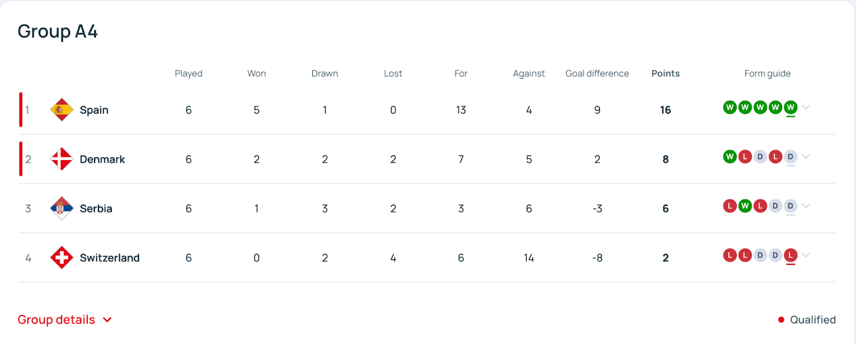Click the Points column header
This screenshot has height=345, width=856.
pos(666,73)
